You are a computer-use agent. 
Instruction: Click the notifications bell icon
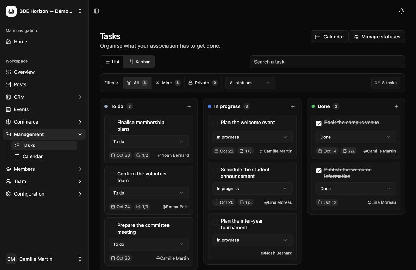401,11
